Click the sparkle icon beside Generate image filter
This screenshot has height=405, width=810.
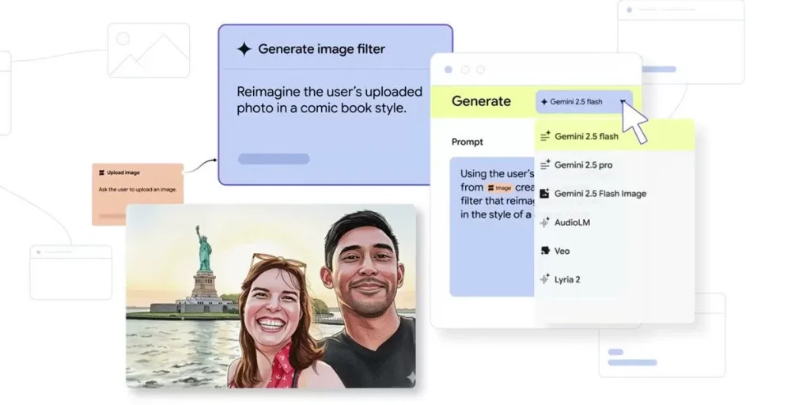coord(244,49)
